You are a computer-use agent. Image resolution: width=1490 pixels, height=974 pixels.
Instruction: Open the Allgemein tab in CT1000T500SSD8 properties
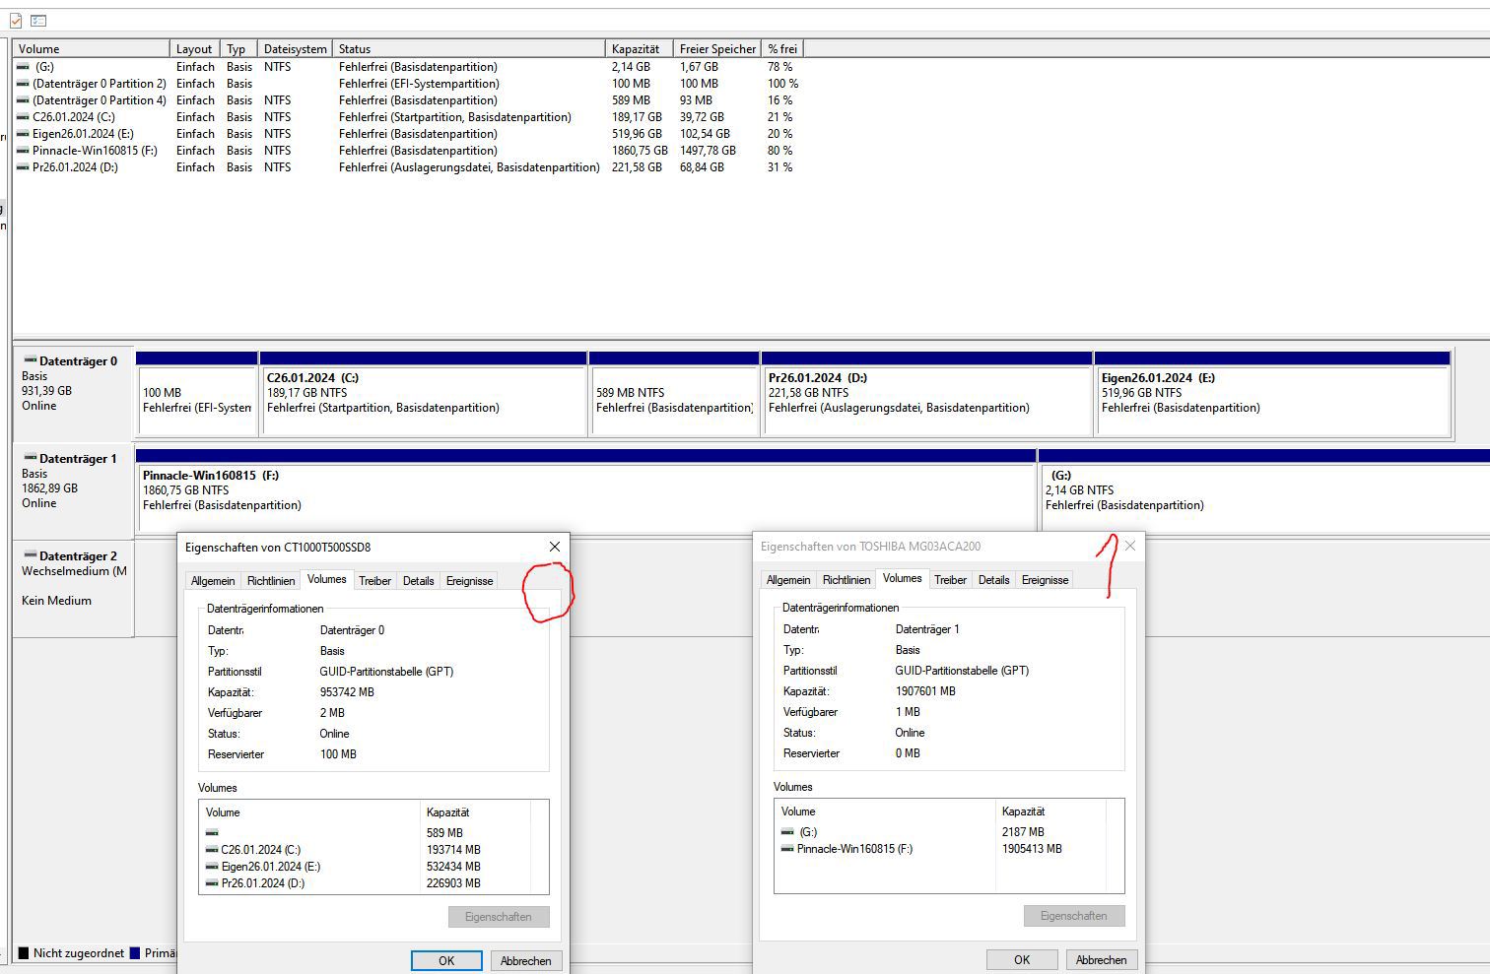tap(213, 581)
